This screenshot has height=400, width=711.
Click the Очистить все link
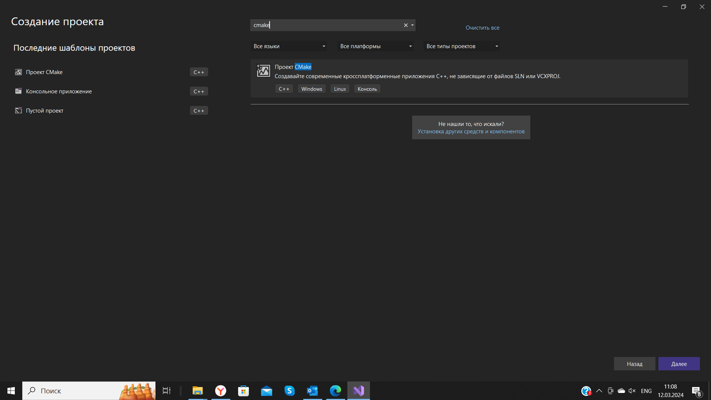click(482, 28)
